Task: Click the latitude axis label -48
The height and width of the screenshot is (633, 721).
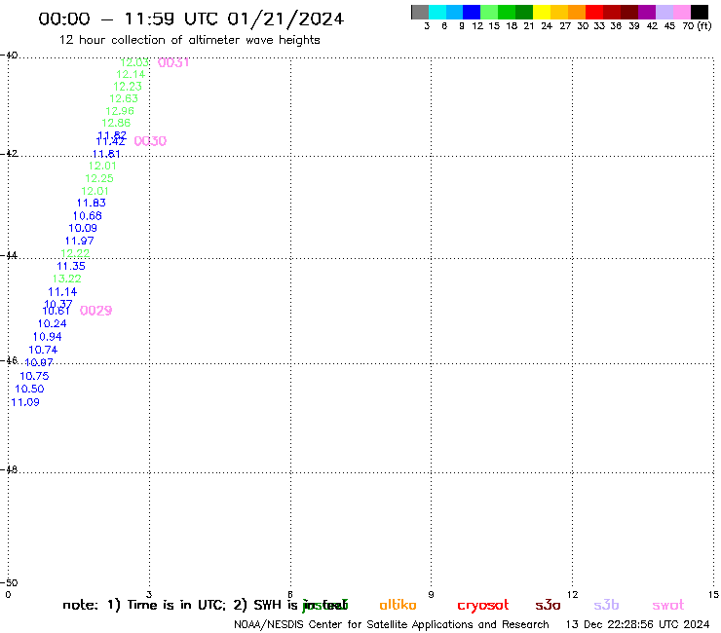Action: [x=9, y=469]
